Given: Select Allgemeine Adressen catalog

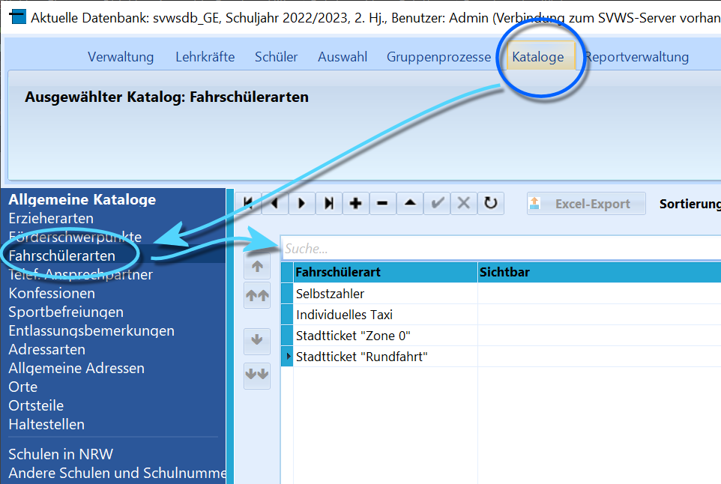Looking at the screenshot, I should tap(76, 368).
